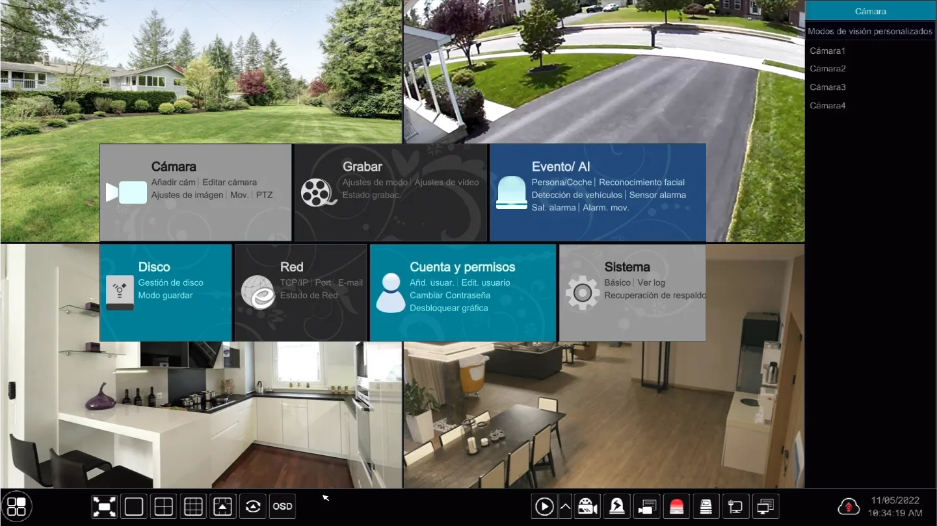
Task: Open Desbloquear gráfica link
Action: pos(449,308)
